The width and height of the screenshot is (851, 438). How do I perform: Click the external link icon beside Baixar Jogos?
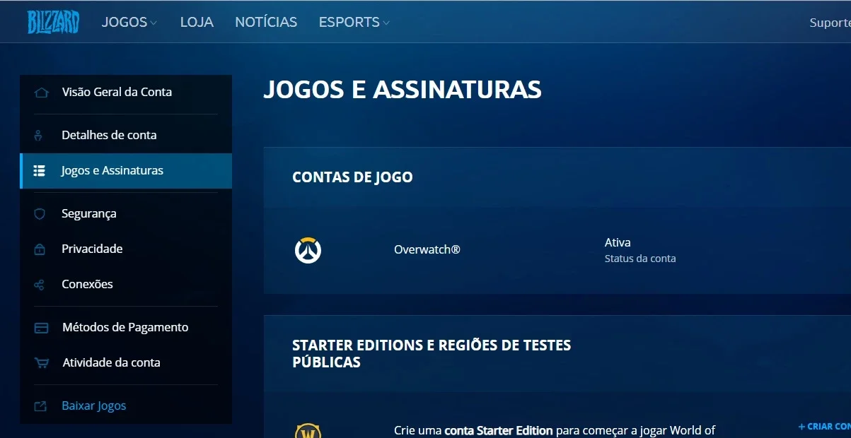point(40,406)
